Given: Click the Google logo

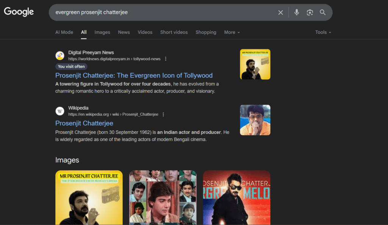Looking at the screenshot, I should [x=19, y=12].
